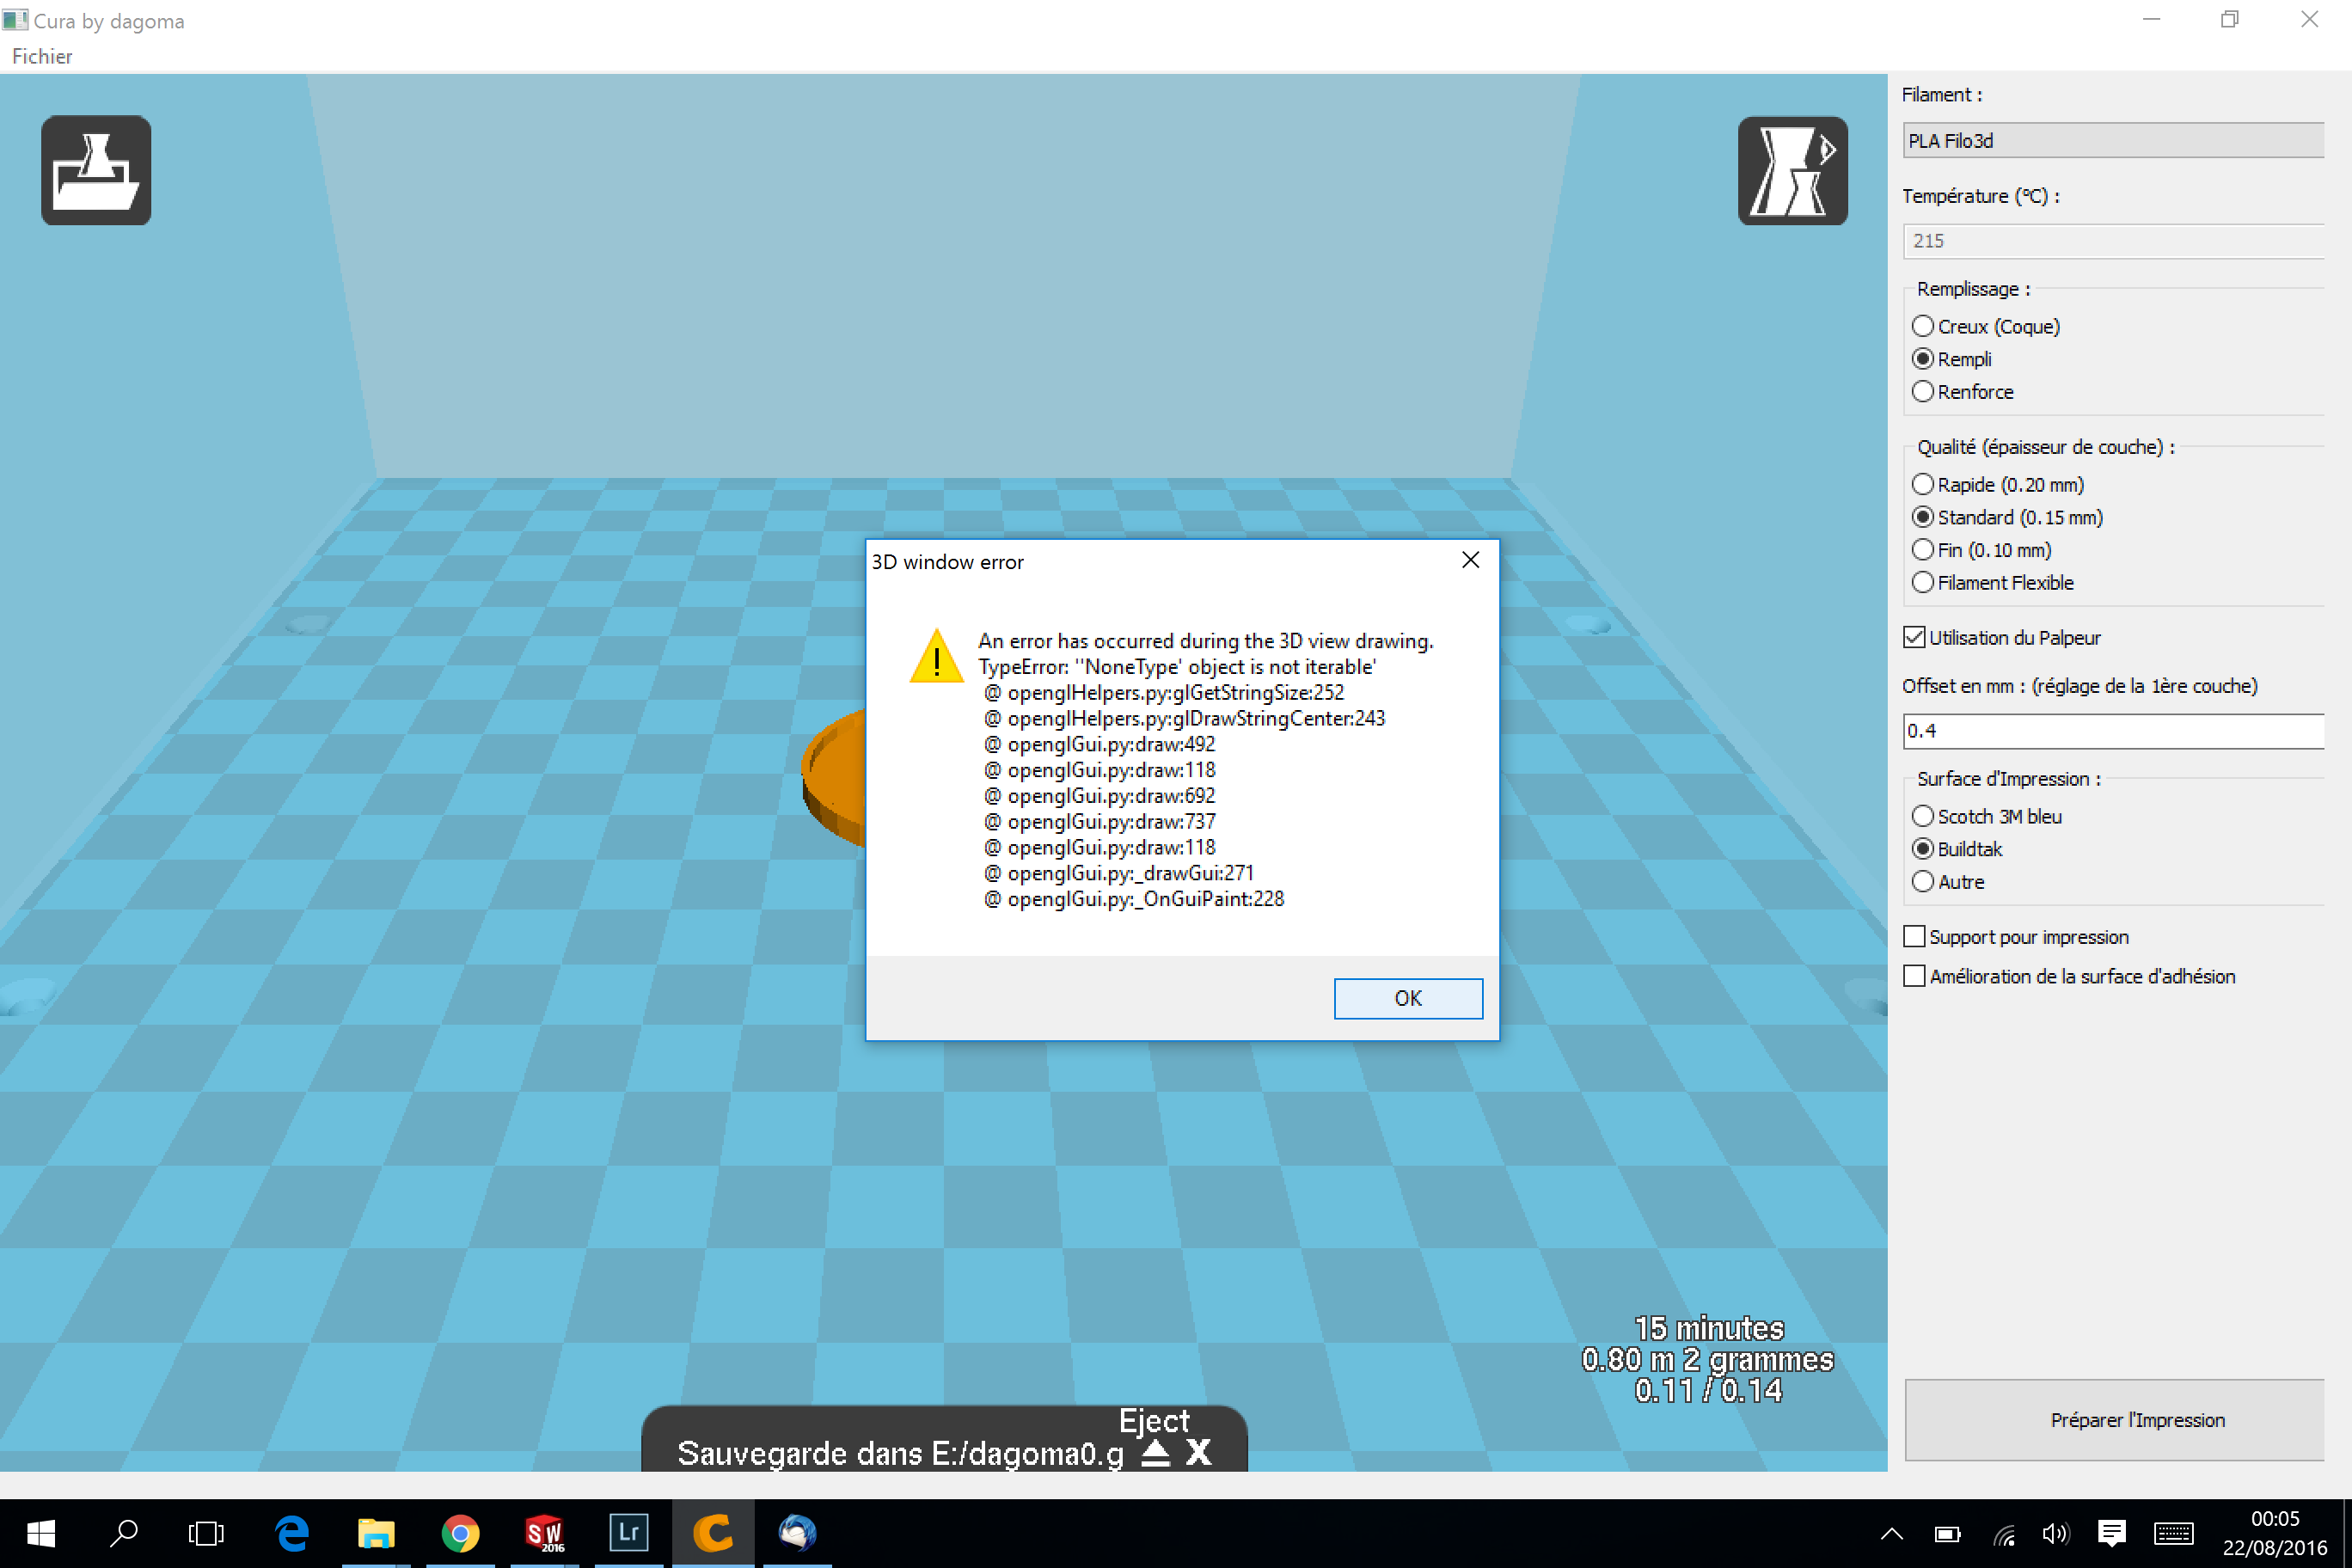The height and width of the screenshot is (1568, 2352).
Task: Show hidden tray icons chevron
Action: (x=1891, y=1534)
